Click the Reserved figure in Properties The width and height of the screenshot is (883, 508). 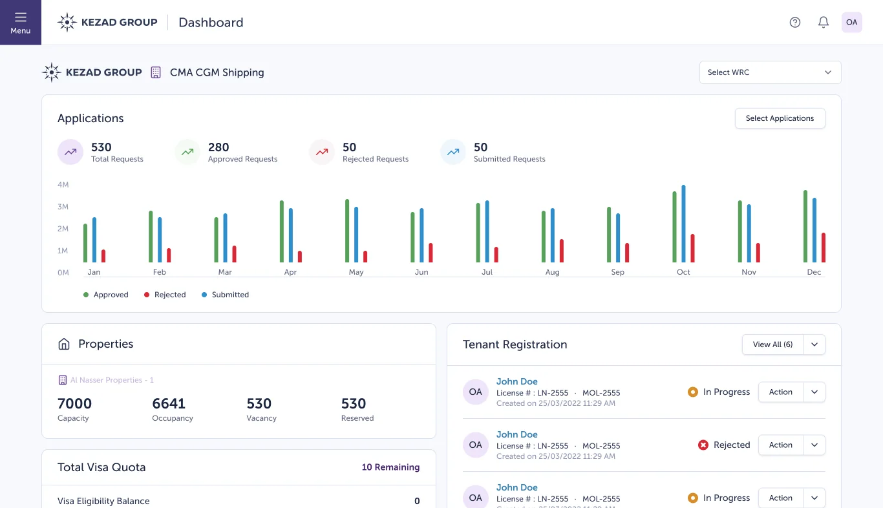pos(354,404)
